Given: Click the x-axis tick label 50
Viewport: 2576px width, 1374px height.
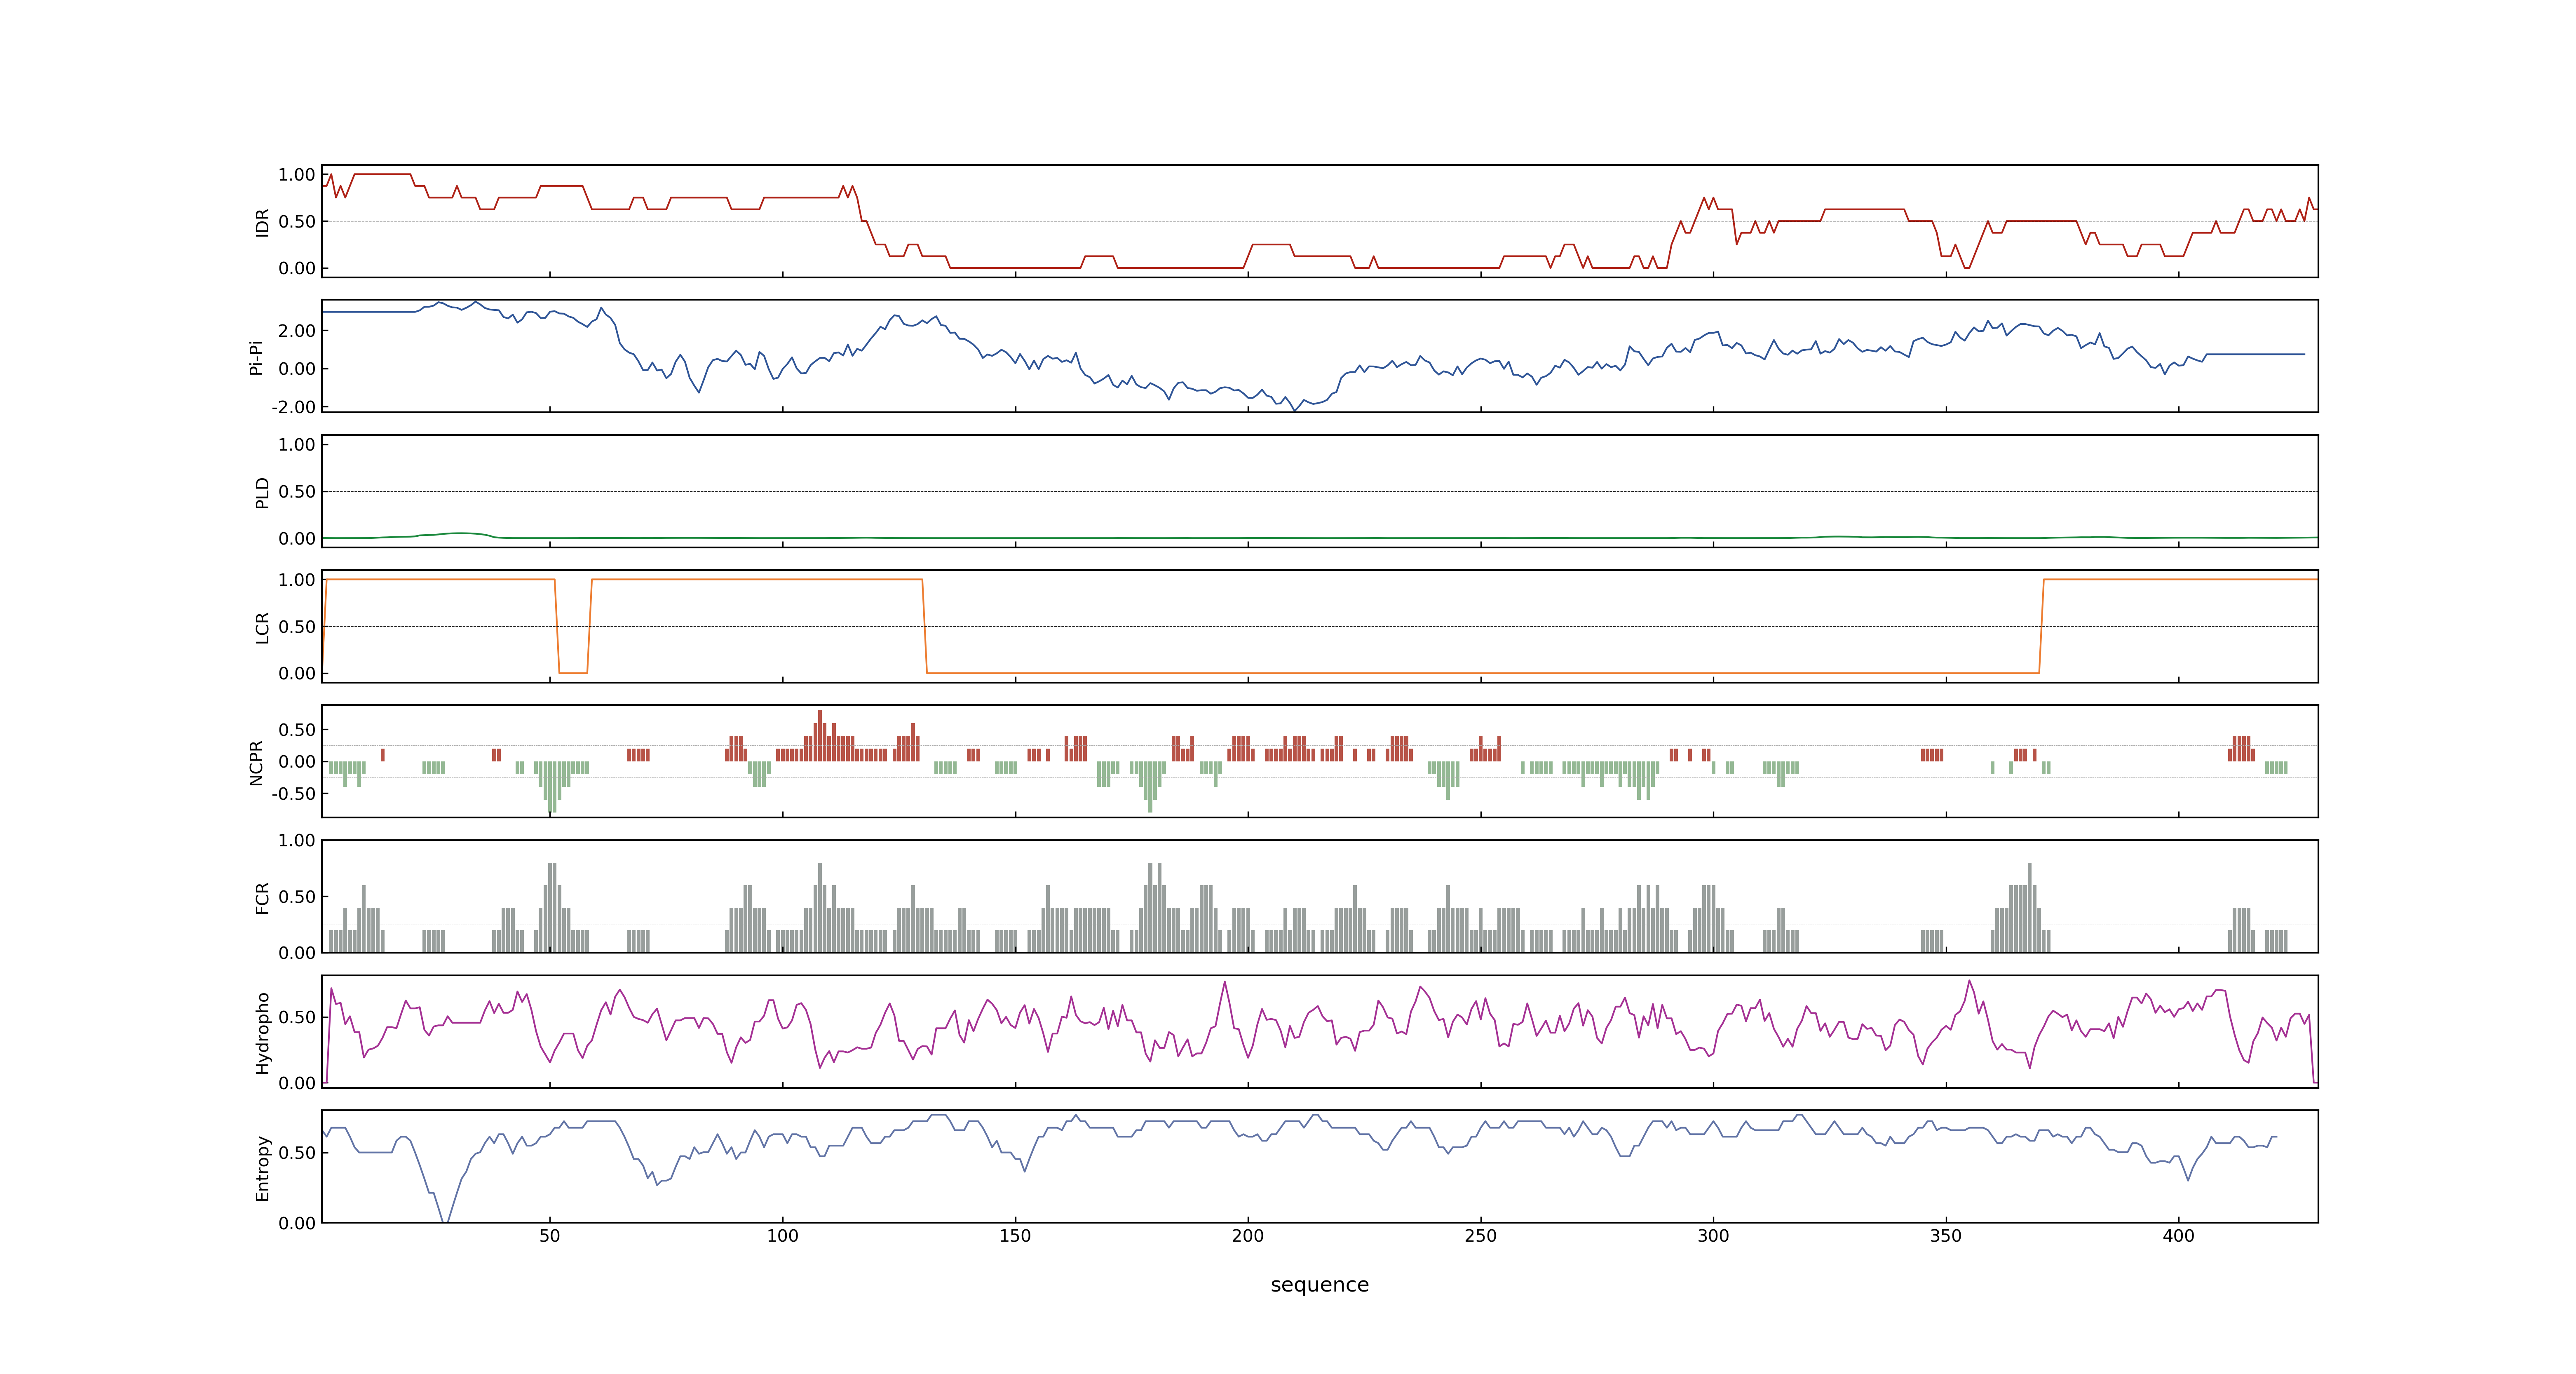Looking at the screenshot, I should (549, 1236).
